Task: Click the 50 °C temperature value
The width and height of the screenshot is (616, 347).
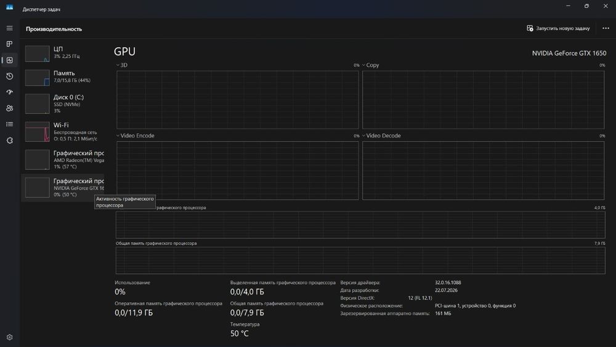Action: point(239,333)
